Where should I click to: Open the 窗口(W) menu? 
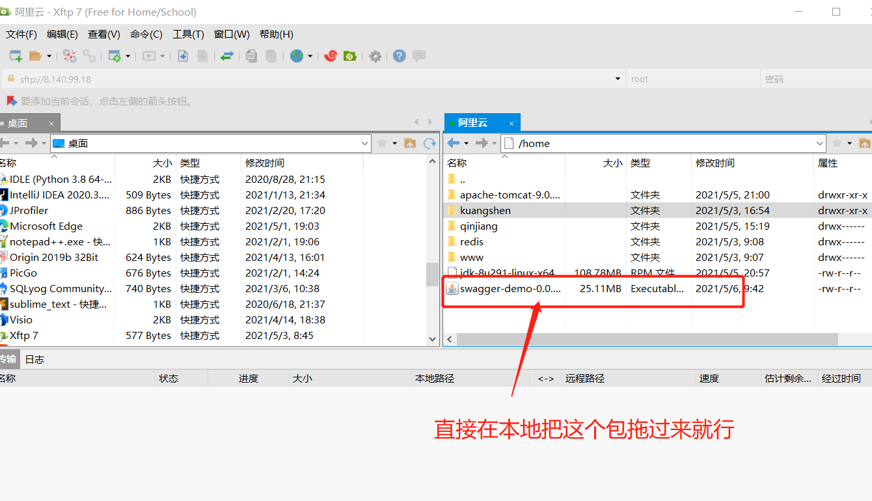click(232, 34)
